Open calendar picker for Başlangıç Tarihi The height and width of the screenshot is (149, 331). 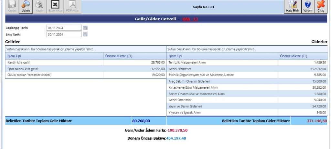85,28
